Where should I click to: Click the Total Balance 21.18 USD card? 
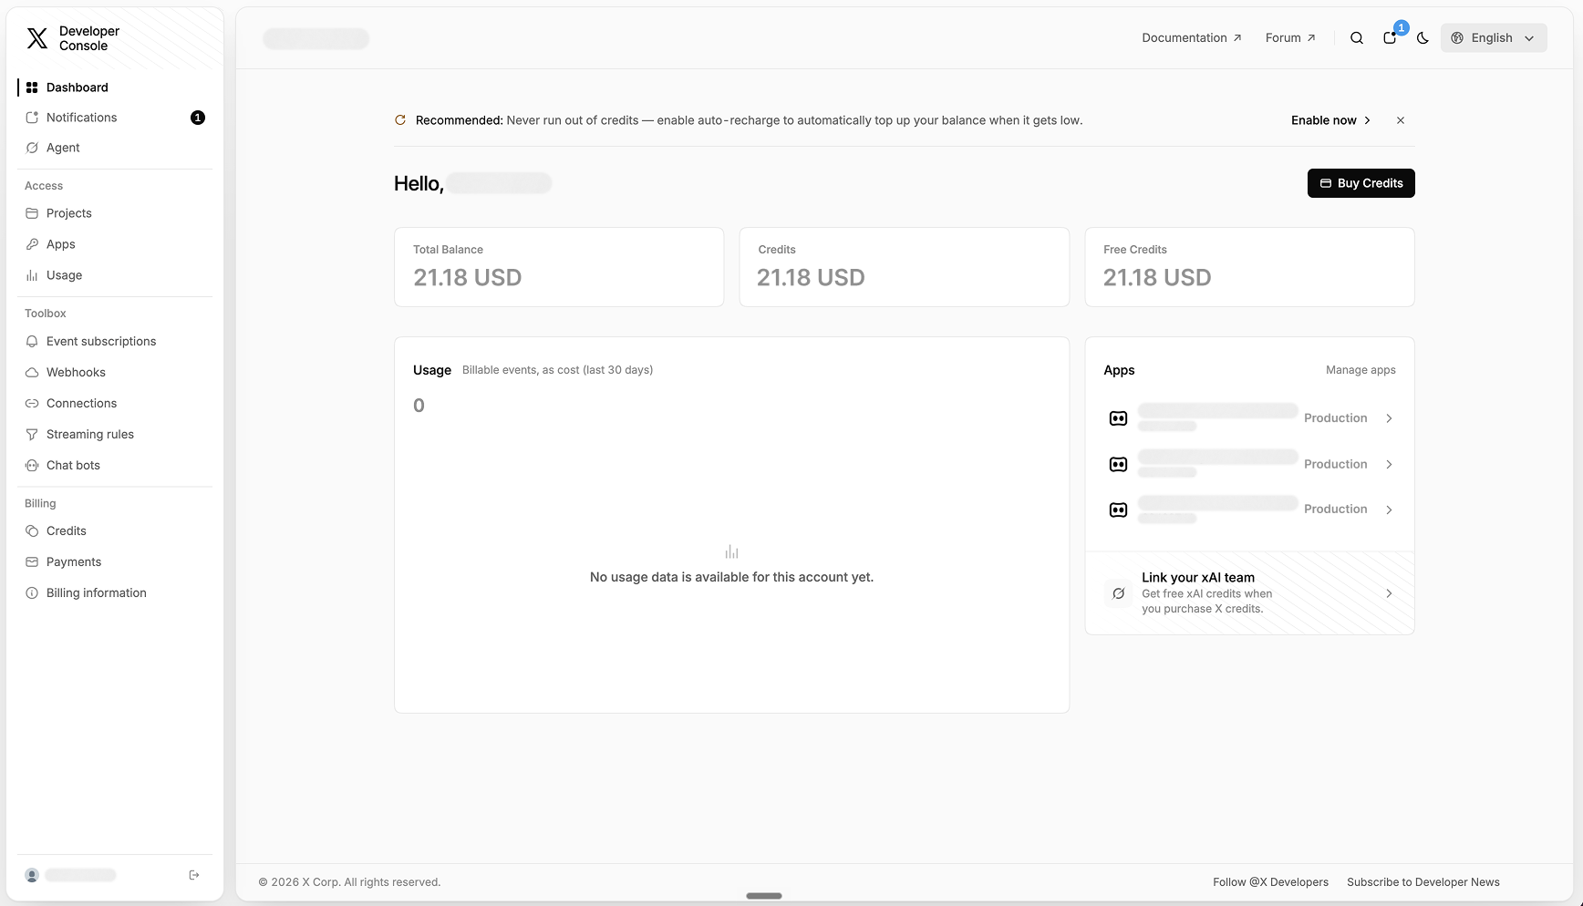[559, 267]
